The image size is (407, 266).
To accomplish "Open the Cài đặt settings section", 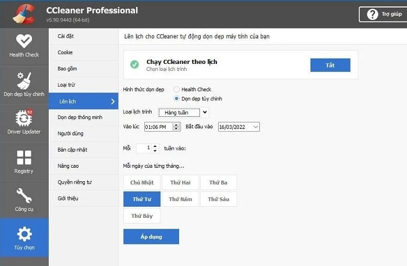I will 84,36.
